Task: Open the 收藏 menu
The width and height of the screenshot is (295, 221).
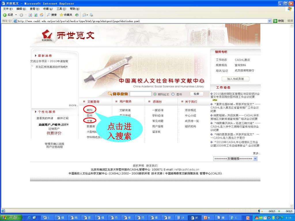Action: (48, 9)
